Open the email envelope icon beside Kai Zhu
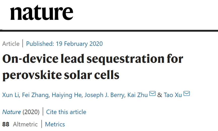This screenshot has width=218, height=131. 152,93
